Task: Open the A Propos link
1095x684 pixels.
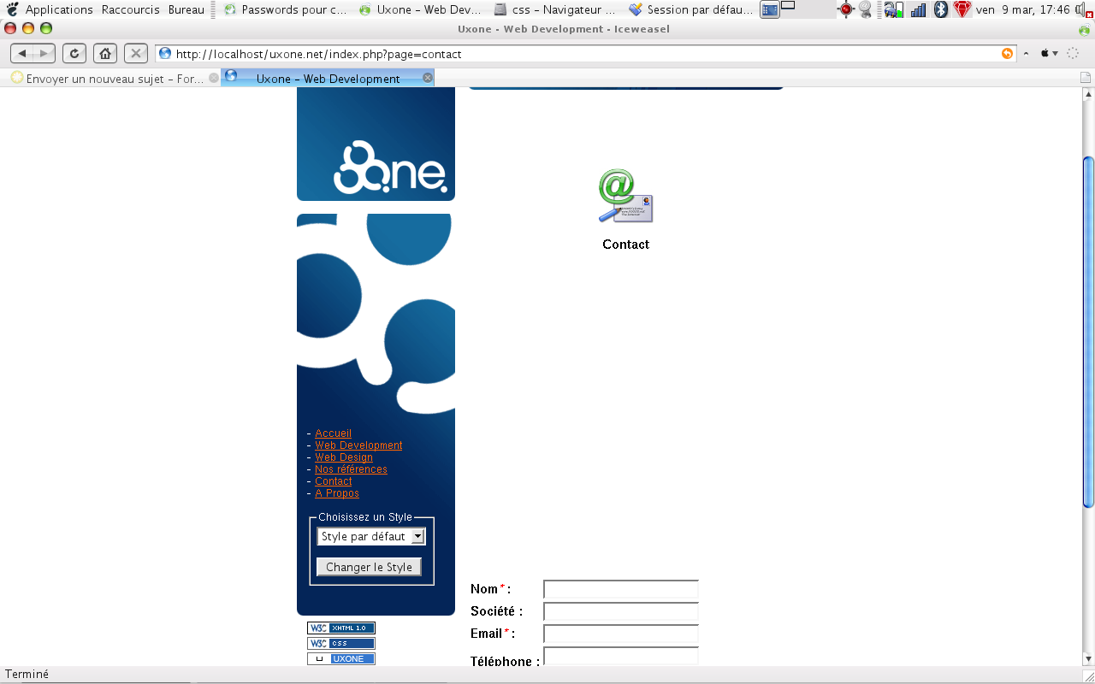Action: [337, 493]
